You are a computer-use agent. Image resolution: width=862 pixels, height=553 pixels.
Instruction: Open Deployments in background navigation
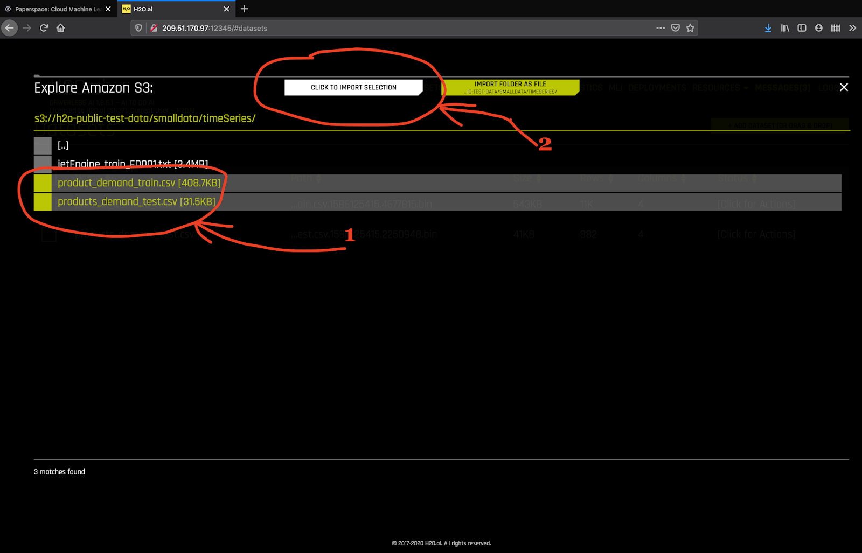(657, 88)
